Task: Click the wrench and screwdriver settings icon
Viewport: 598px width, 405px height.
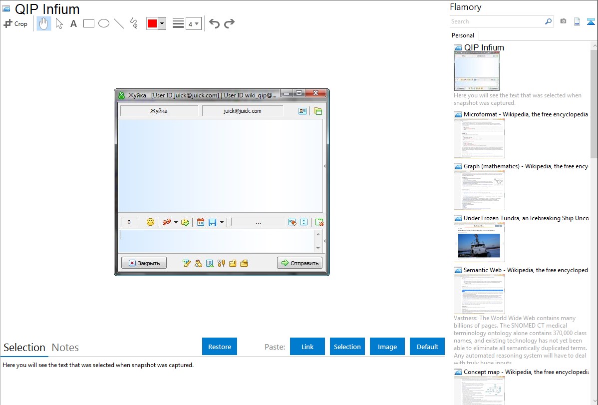Action: [x=221, y=263]
